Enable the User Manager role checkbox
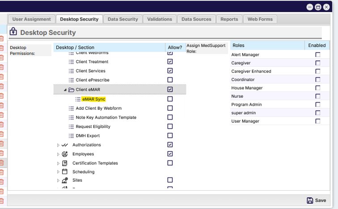 coord(318,121)
